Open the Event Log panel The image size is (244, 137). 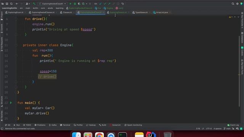pyautogui.click(x=233, y=125)
